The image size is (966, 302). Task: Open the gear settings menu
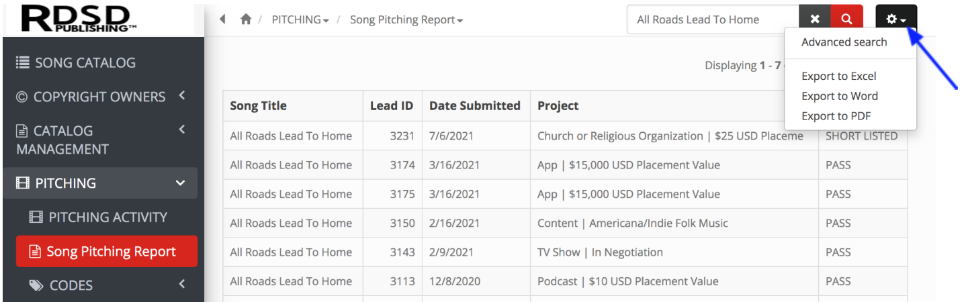[896, 19]
